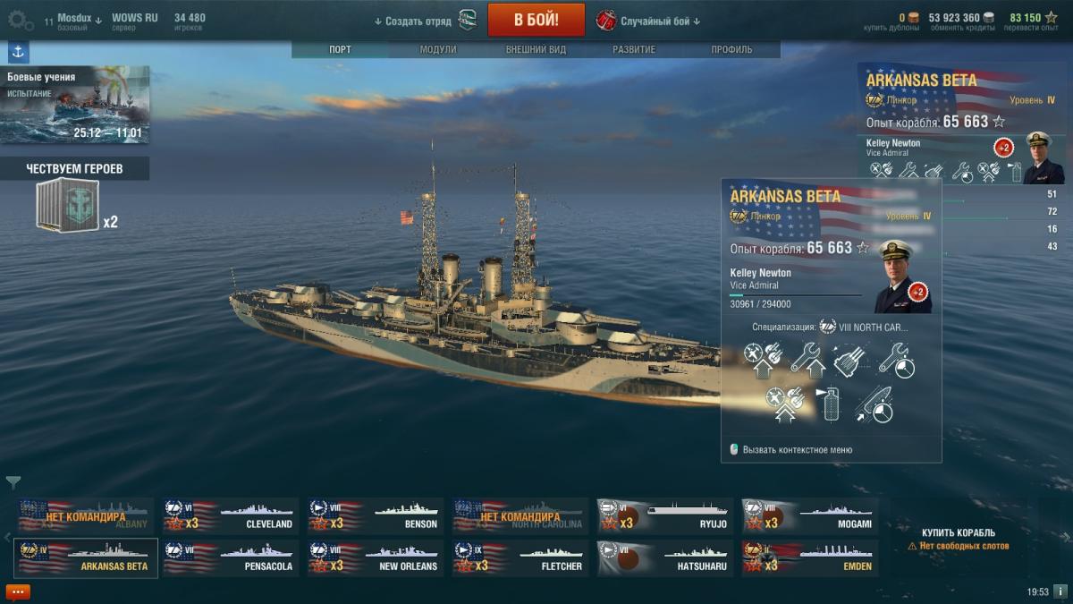The height and width of the screenshot is (604, 1073).
Task: Click the commander +2 skill points badge
Action: point(918,292)
